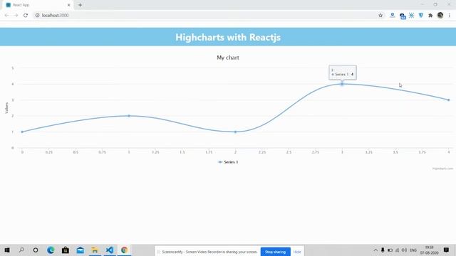This screenshot has width=456, height=256.
Task: Reload the localhost page
Action: tap(26, 16)
